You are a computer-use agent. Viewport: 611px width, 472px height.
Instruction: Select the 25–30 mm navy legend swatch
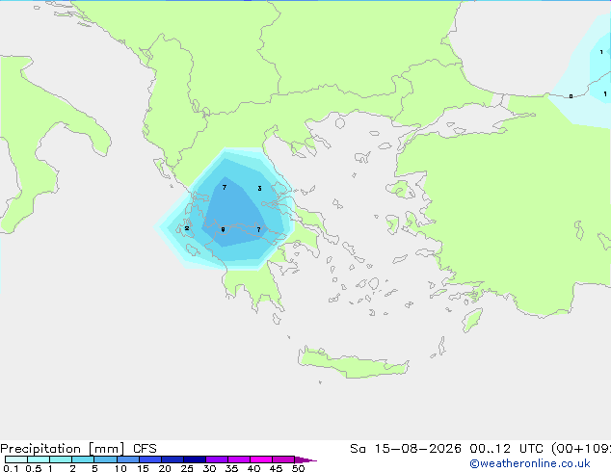[195, 459]
